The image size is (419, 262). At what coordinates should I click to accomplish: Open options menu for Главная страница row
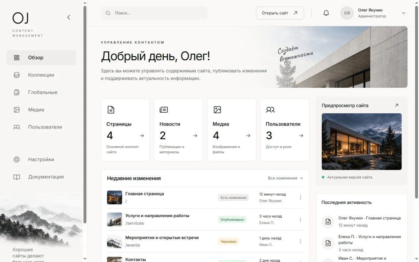tap(300, 197)
